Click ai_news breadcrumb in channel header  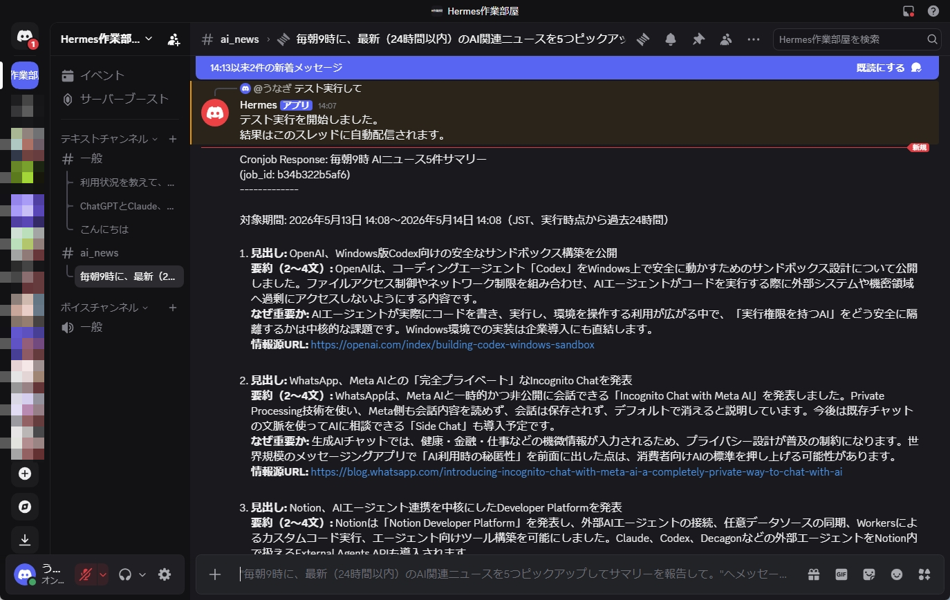[x=239, y=39]
